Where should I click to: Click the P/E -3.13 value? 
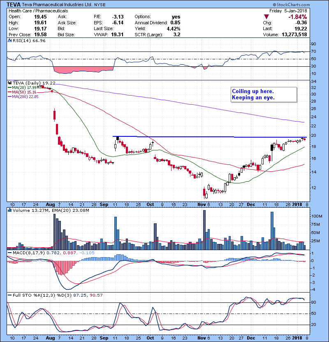(118, 17)
